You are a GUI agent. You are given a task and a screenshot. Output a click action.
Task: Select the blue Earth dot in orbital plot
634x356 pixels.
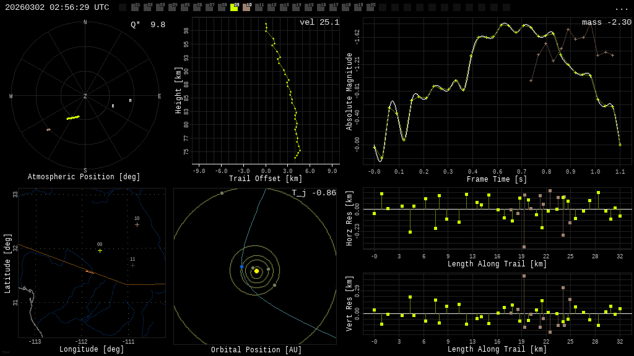241,267
